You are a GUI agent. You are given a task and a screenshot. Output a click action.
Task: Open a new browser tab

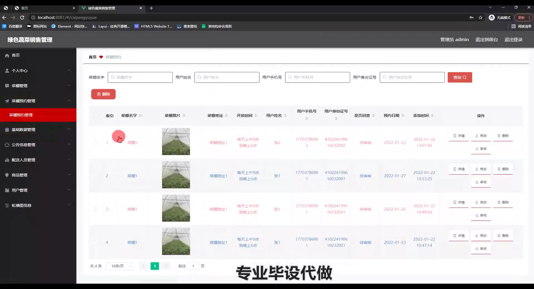click(x=151, y=8)
